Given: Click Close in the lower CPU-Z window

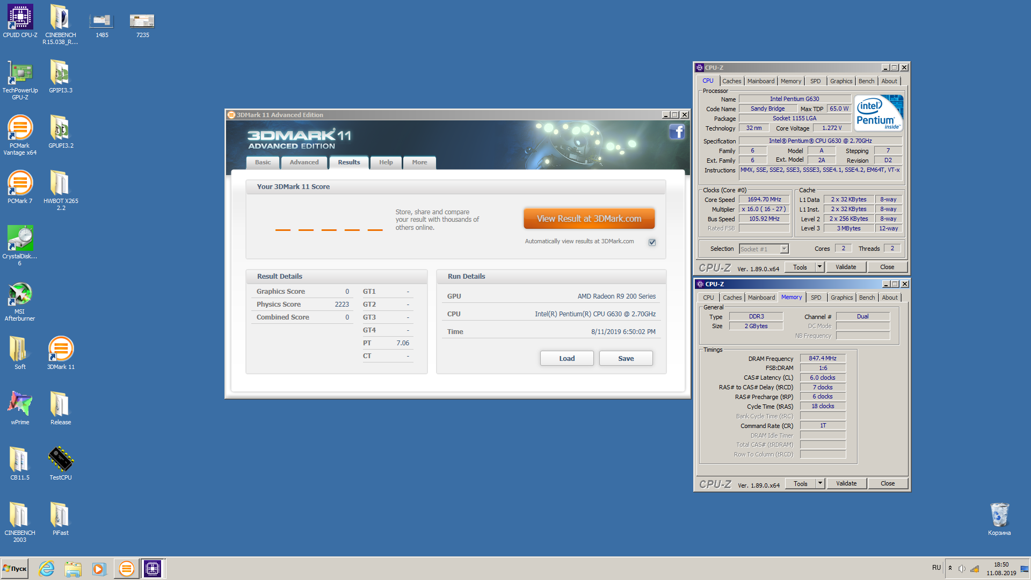Looking at the screenshot, I should pos(888,483).
